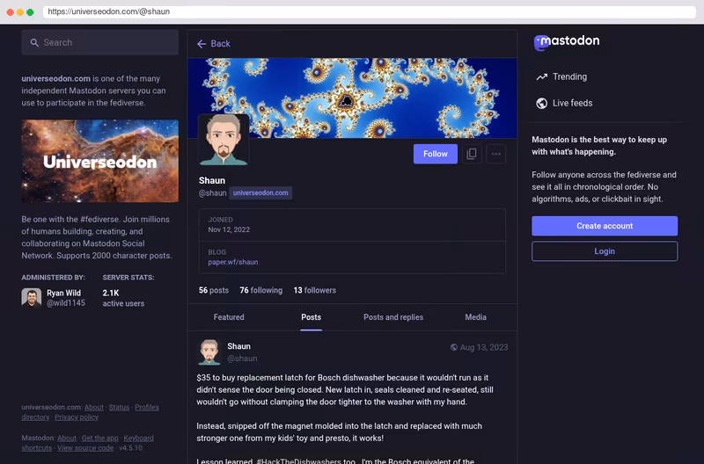Click the public globe icon beside Aug 13, 2023

click(x=454, y=347)
